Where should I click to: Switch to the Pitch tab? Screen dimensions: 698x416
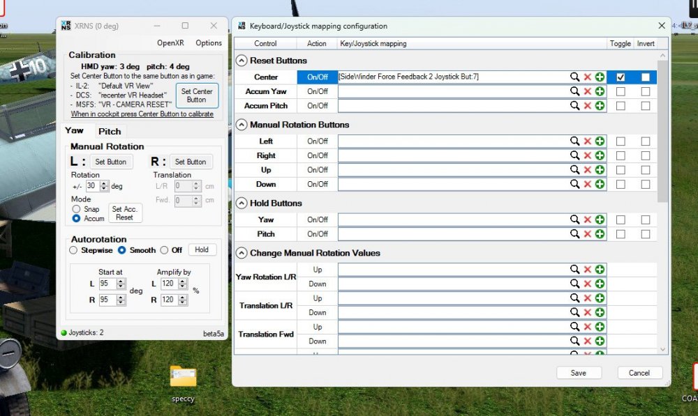pos(110,131)
